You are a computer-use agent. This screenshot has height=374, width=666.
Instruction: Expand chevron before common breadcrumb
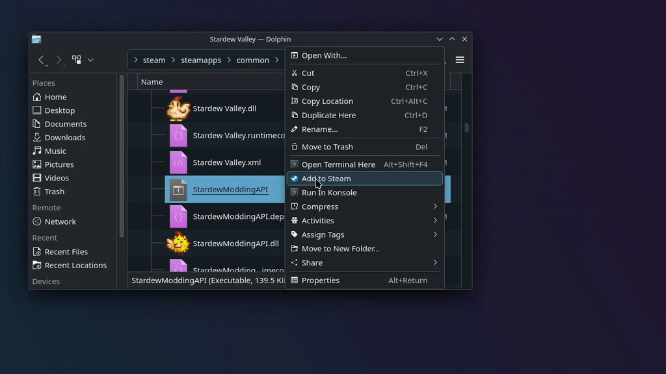pyautogui.click(x=229, y=60)
